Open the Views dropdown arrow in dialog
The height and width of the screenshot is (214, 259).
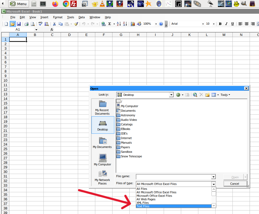click(218, 95)
